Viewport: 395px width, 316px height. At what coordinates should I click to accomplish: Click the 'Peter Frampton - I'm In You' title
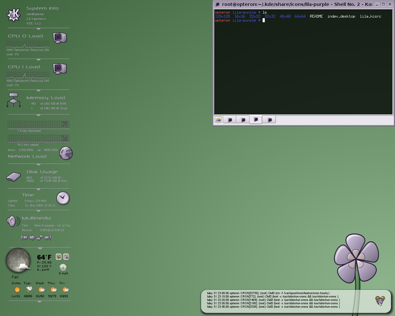coord(52,226)
